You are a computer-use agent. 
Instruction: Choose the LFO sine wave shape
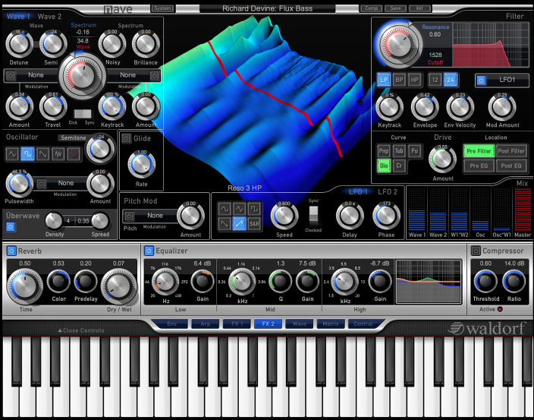225,208
